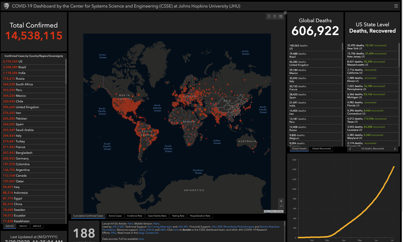This screenshot has width=403, height=242.
Task: Open the Esri Living Atlas team link
Action: pyautogui.click(x=160, y=227)
